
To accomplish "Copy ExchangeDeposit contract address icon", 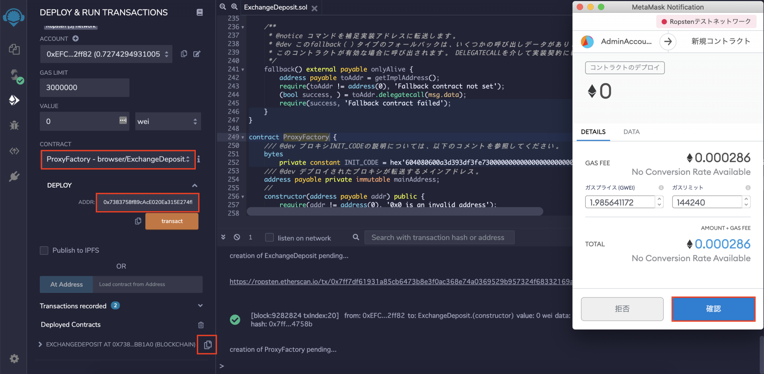I will tap(207, 345).
